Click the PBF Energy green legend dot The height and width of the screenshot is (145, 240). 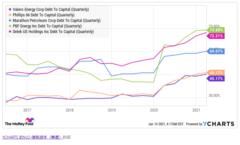click(x=10, y=26)
